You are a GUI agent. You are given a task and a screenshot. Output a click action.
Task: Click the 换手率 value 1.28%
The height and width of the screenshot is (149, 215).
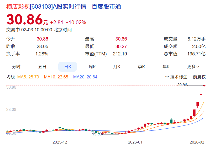click(x=42, y=54)
